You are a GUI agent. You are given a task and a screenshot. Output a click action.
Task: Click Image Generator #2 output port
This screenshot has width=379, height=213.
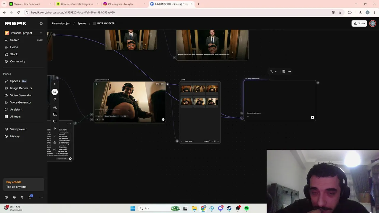click(168, 84)
